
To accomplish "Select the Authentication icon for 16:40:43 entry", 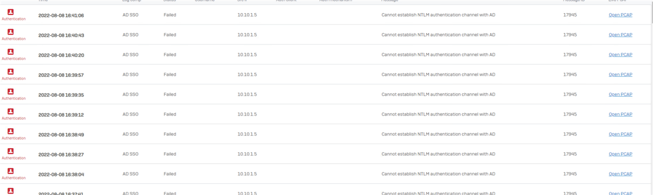I will (10, 32).
